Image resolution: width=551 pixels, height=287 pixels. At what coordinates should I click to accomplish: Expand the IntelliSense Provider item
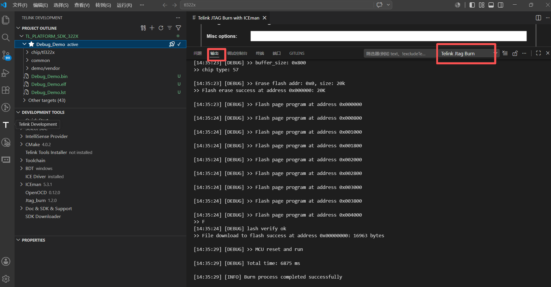pyautogui.click(x=22, y=136)
